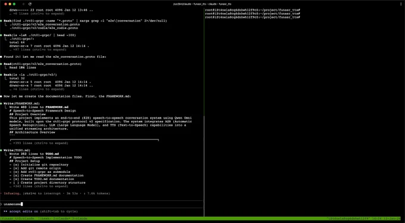
Task: Click '# Speech-to-Speech Framework Design' heading
Action: tap(43, 111)
